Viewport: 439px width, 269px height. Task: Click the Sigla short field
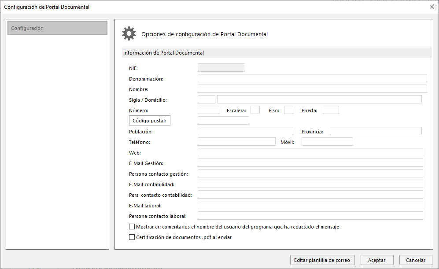coord(207,99)
